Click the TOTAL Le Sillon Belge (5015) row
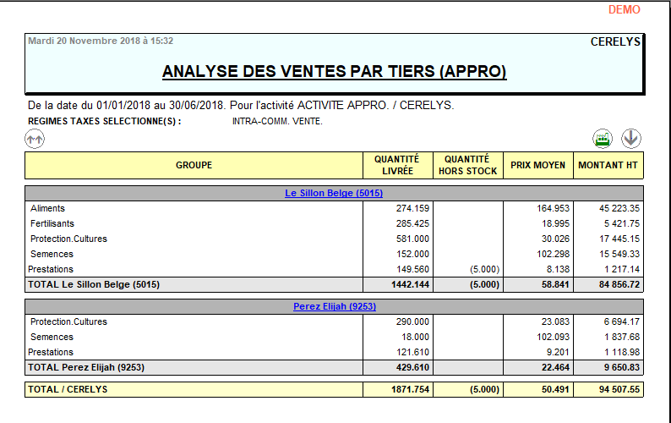 pos(94,284)
